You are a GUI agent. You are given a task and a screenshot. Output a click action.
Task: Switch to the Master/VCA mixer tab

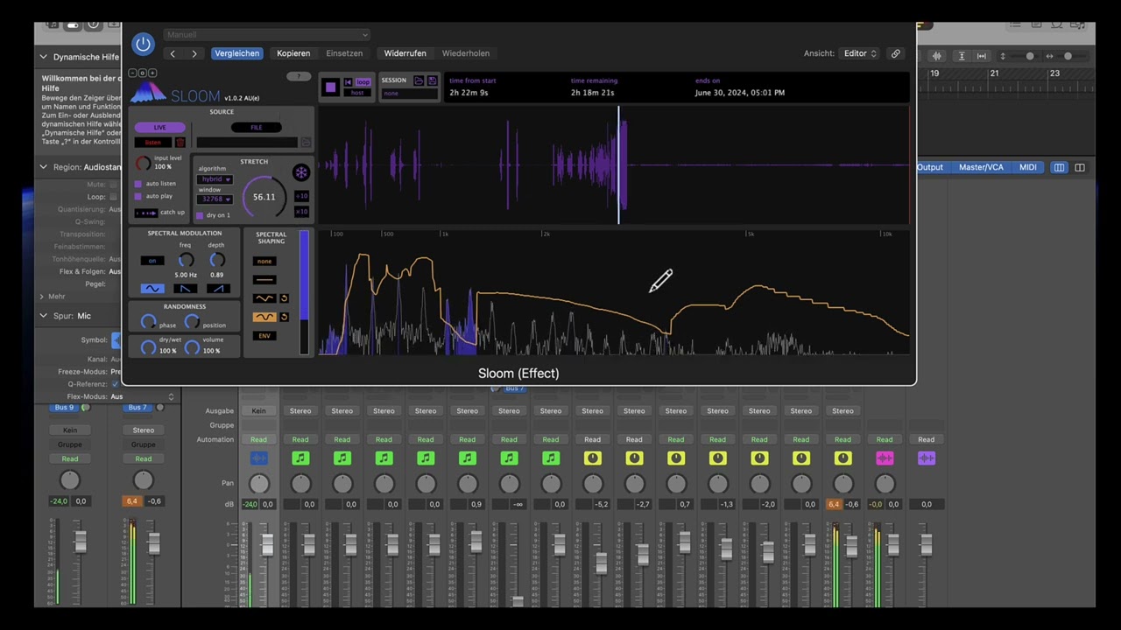pyautogui.click(x=981, y=167)
